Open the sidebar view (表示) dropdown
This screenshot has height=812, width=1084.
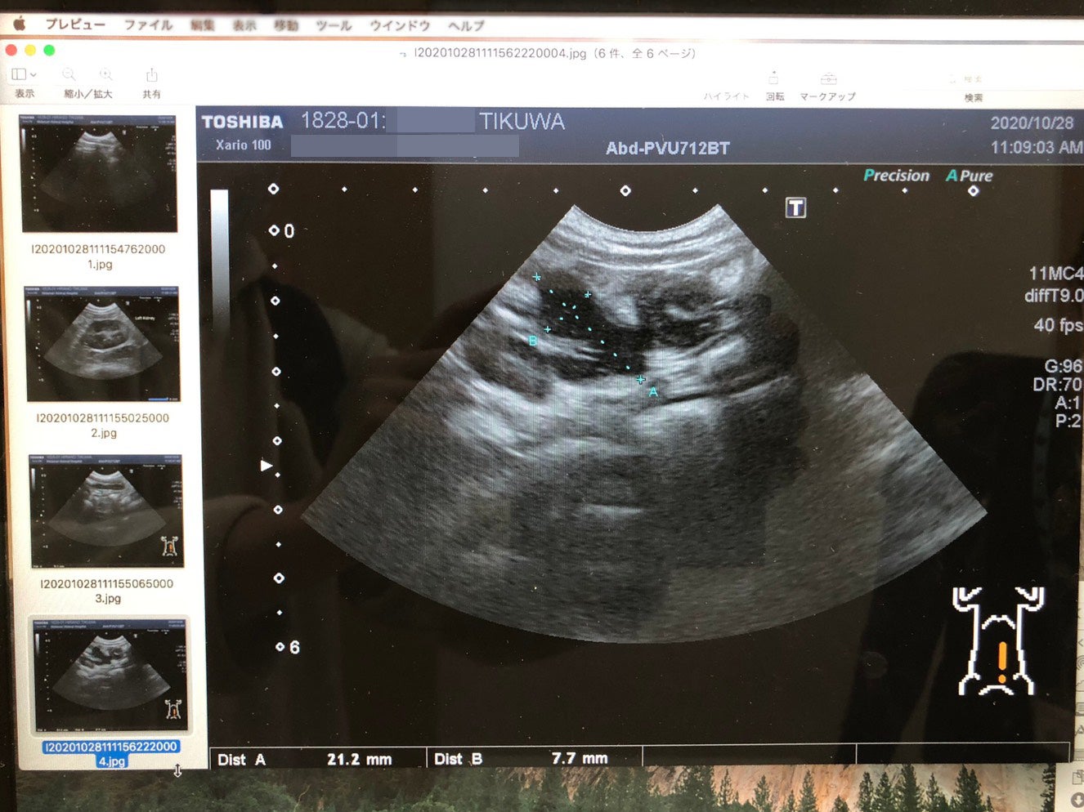[x=24, y=75]
